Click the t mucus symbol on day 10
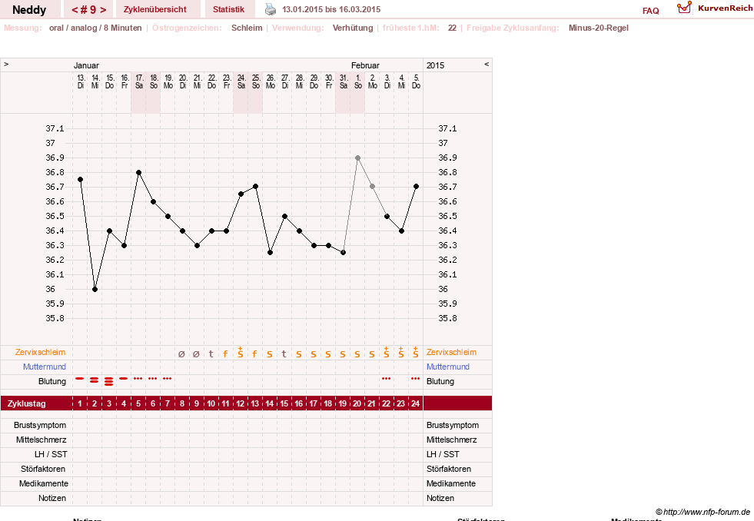The height and width of the screenshot is (521, 754). tap(211, 354)
